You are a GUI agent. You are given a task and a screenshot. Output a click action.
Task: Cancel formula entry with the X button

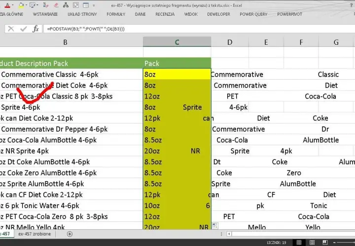(x=11, y=29)
